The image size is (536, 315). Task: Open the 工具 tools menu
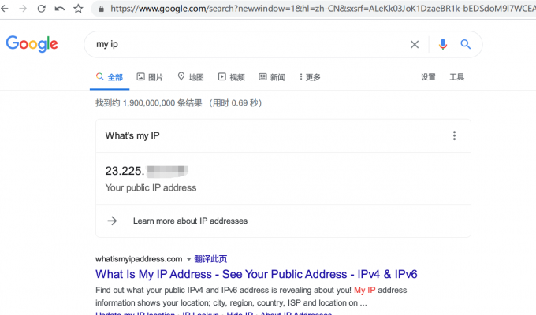click(457, 77)
